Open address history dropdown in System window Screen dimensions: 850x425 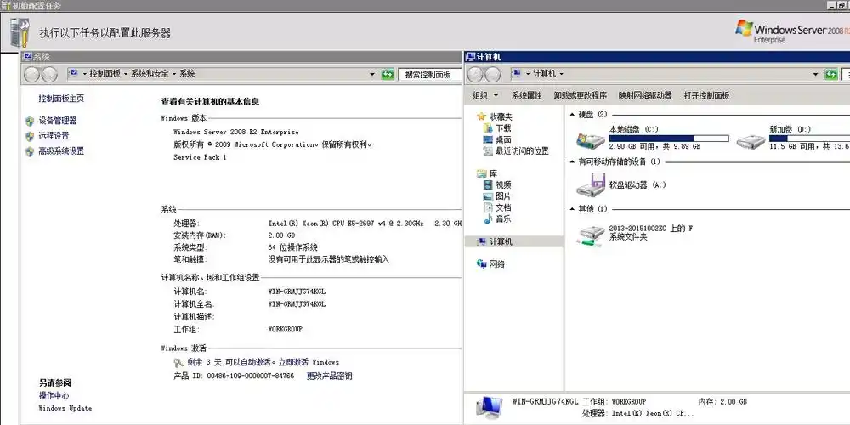point(372,75)
